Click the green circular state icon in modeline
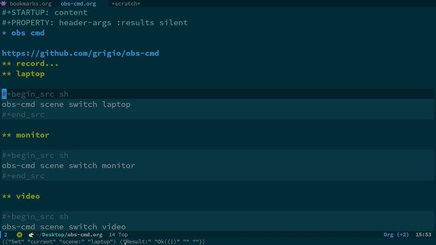 coord(19,235)
